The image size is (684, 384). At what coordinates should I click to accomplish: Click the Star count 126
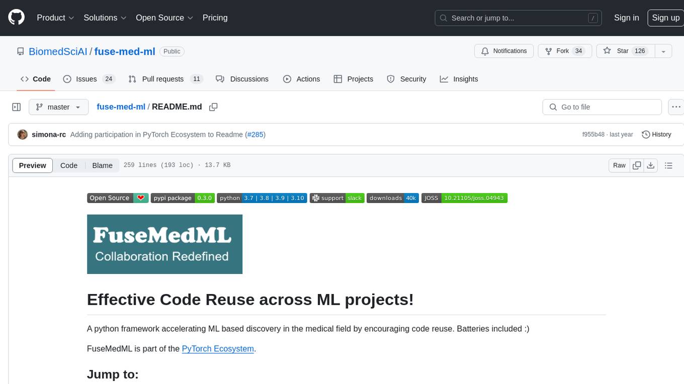640,51
